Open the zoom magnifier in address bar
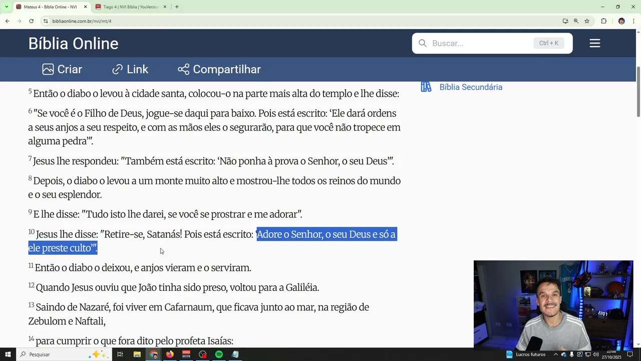641x361 pixels. tap(576, 21)
